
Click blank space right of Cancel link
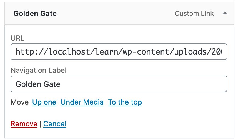point(139,124)
